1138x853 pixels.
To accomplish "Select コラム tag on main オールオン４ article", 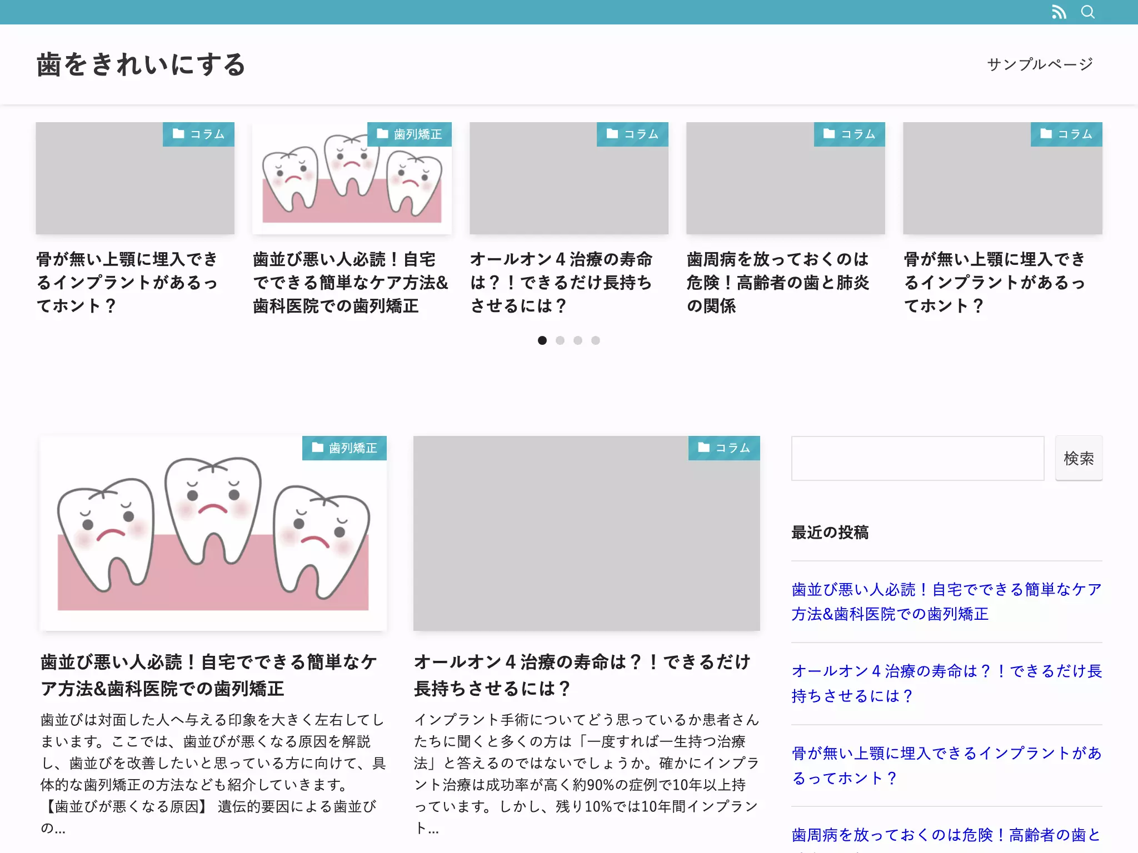I will tap(724, 448).
